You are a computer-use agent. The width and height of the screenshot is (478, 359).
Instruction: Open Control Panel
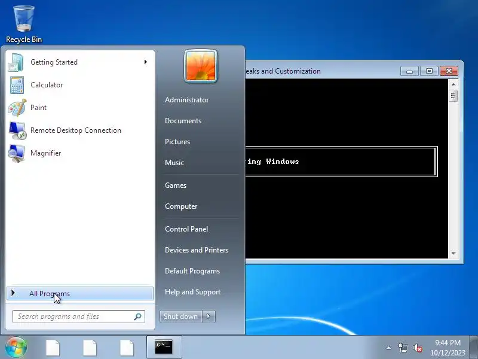(186, 229)
